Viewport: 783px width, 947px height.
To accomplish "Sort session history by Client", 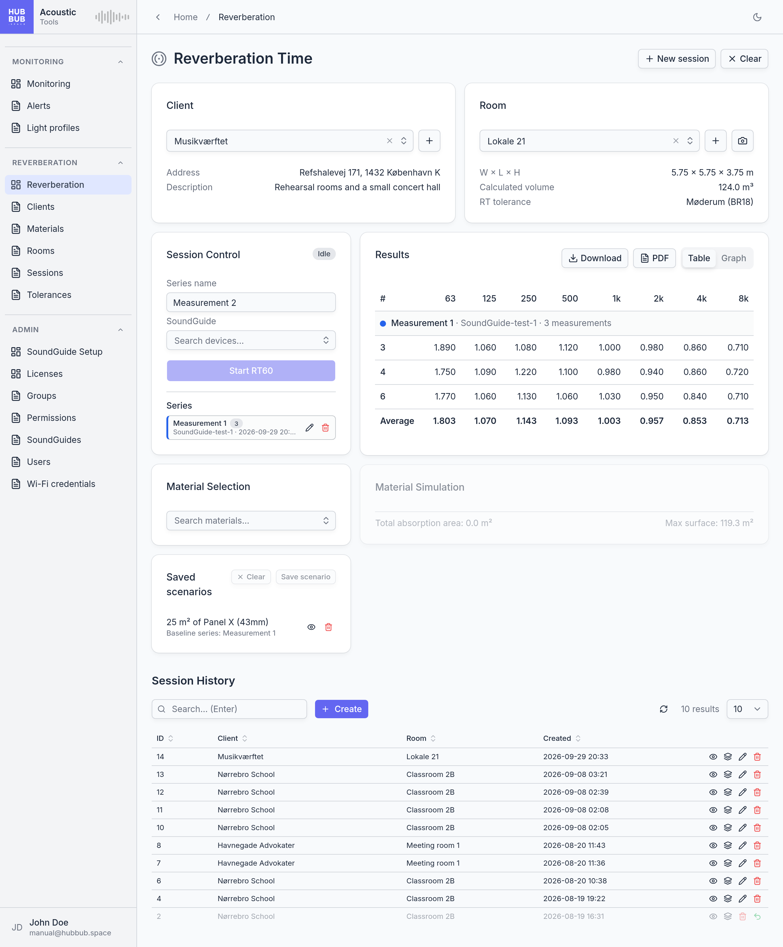I will 232,738.
